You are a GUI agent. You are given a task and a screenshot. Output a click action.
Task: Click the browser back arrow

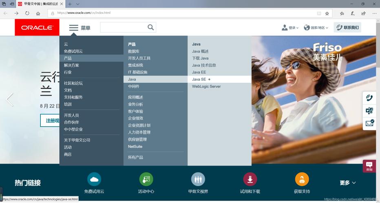tap(5, 13)
